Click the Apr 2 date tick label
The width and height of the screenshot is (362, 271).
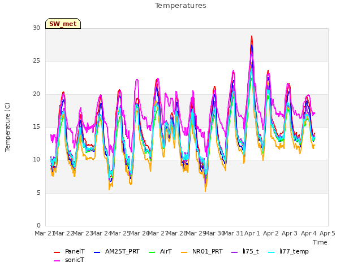coord(271,233)
